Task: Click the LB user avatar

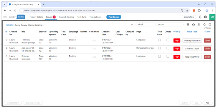Action: [x=212, y=17]
